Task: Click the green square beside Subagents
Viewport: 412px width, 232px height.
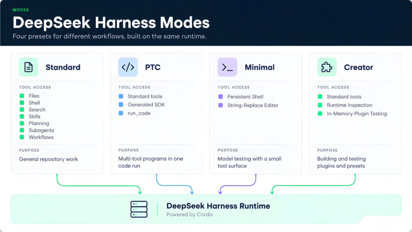Action: pyautogui.click(x=22, y=130)
